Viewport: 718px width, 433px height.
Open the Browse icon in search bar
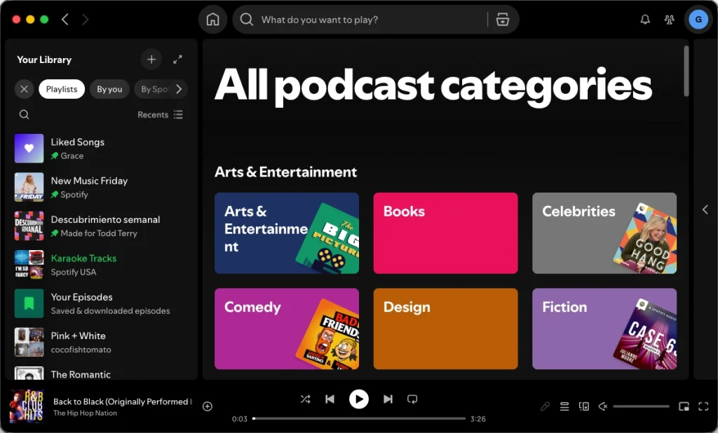coord(502,20)
